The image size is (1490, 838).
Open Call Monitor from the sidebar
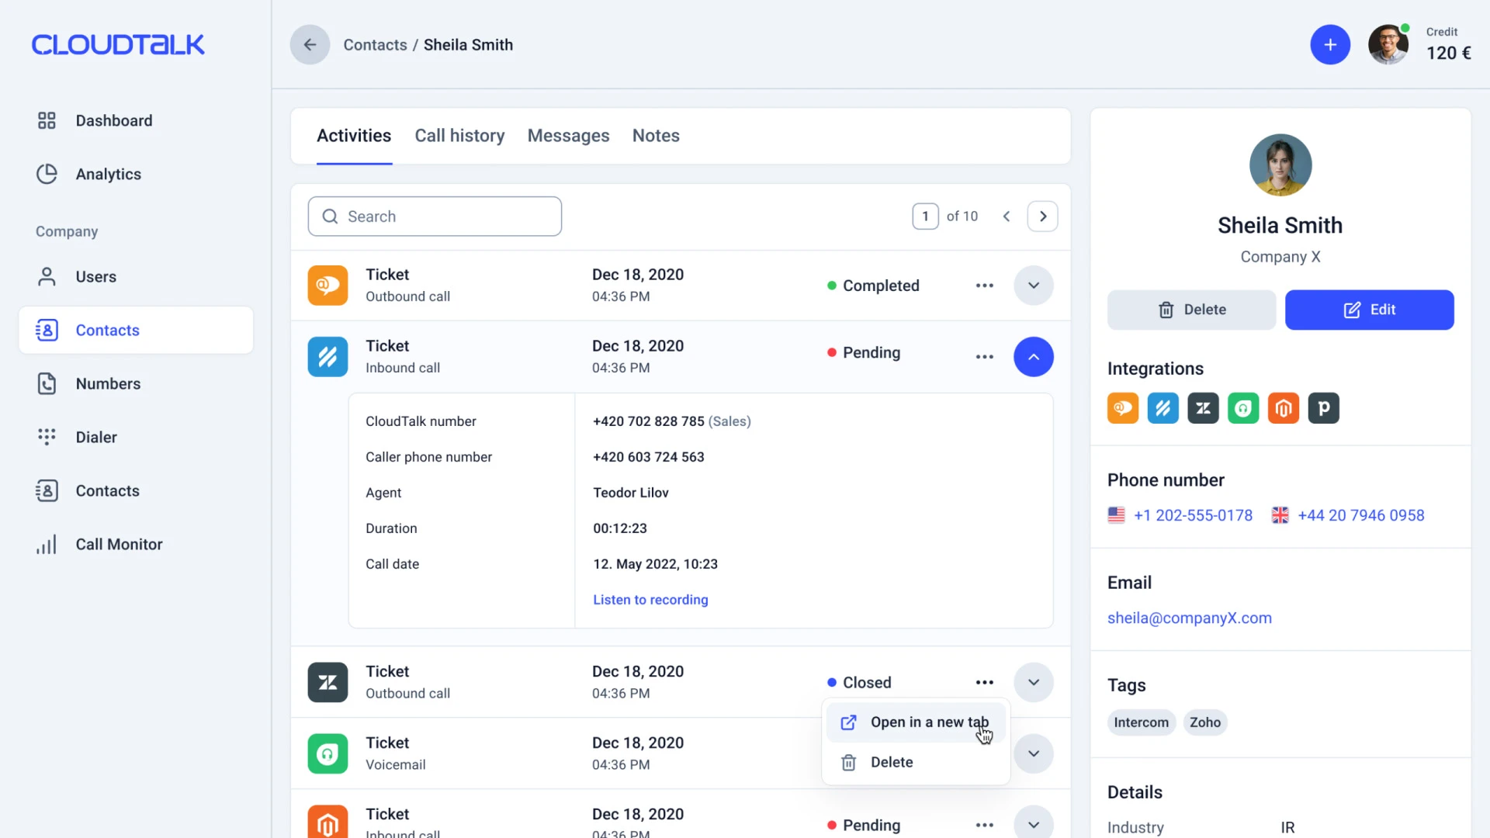pyautogui.click(x=118, y=544)
